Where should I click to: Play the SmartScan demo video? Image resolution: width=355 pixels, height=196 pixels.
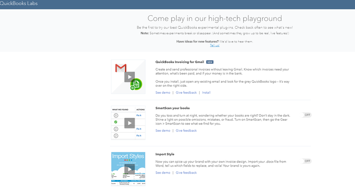coord(129,123)
